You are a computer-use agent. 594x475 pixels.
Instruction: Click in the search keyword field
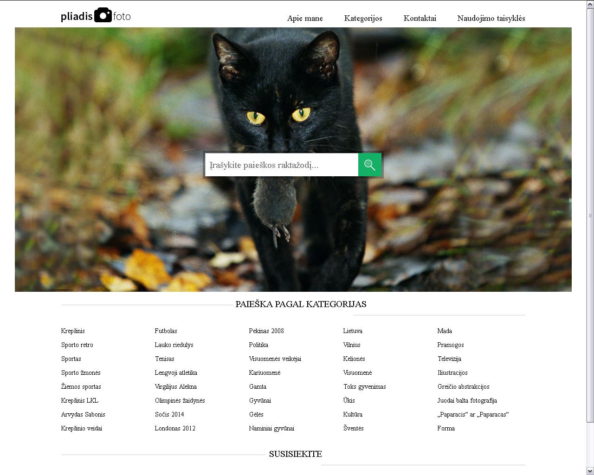point(282,165)
